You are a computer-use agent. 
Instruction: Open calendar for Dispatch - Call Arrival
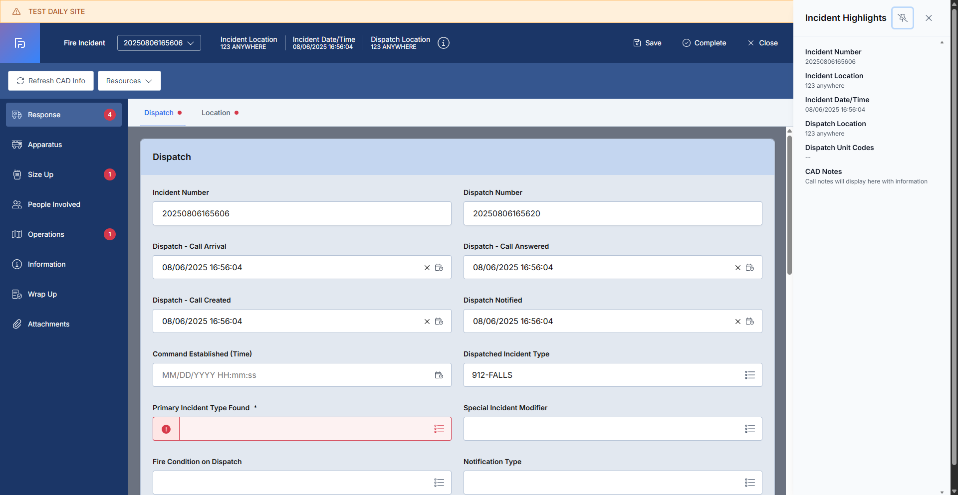439,268
